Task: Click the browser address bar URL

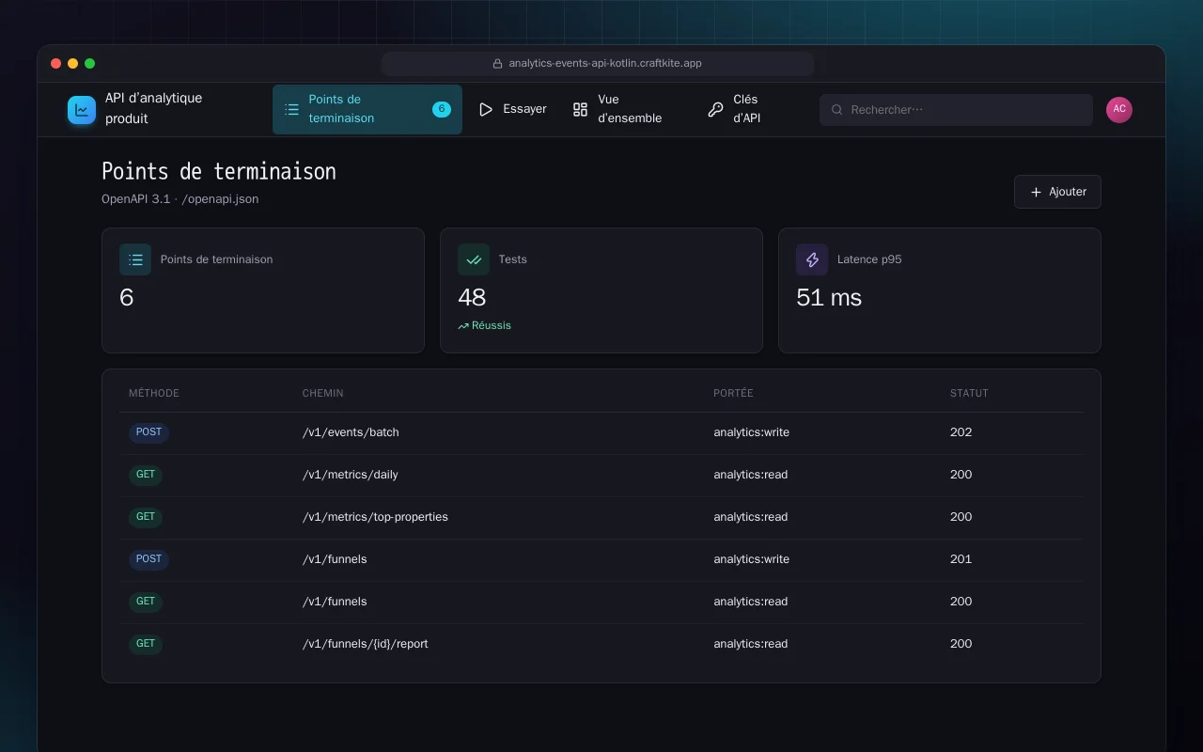Action: click(x=605, y=64)
